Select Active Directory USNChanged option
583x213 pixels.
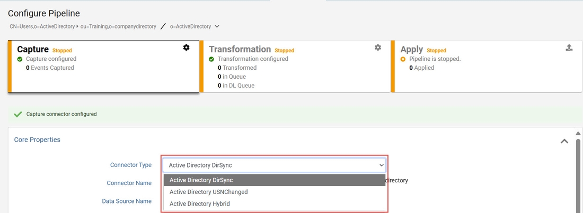(275, 192)
